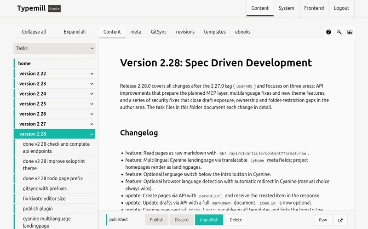Open the System navigation item
The image size is (368, 229).
click(x=286, y=8)
